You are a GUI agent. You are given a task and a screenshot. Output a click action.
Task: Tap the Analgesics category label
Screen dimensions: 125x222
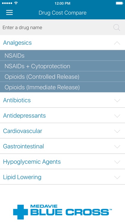click(x=17, y=43)
